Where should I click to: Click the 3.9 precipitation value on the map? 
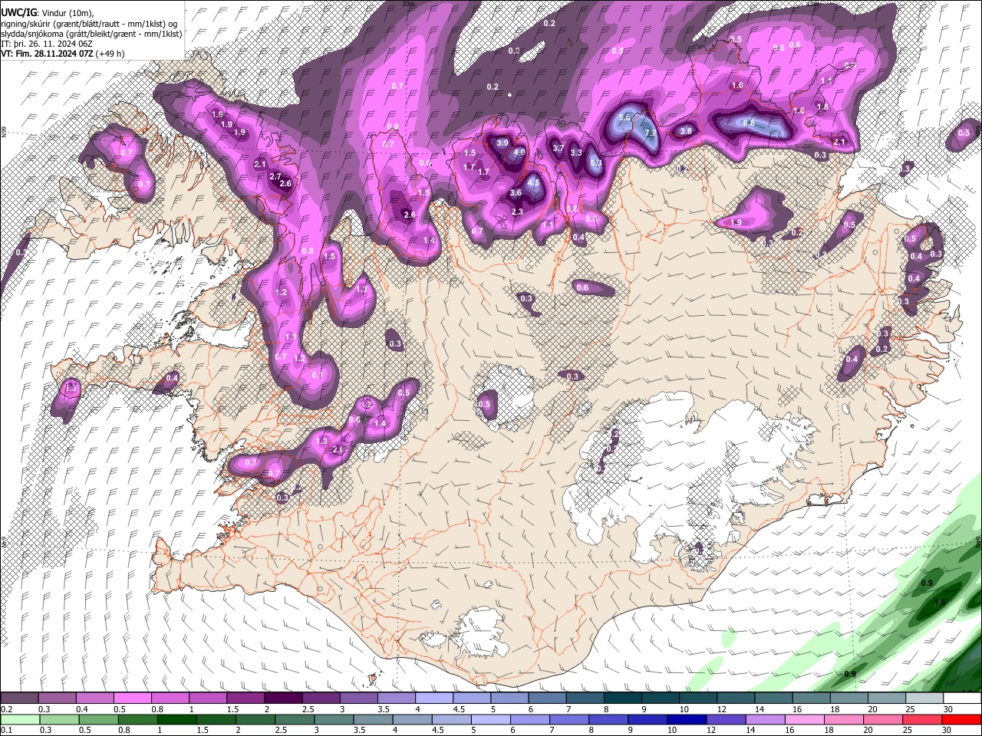(x=503, y=143)
